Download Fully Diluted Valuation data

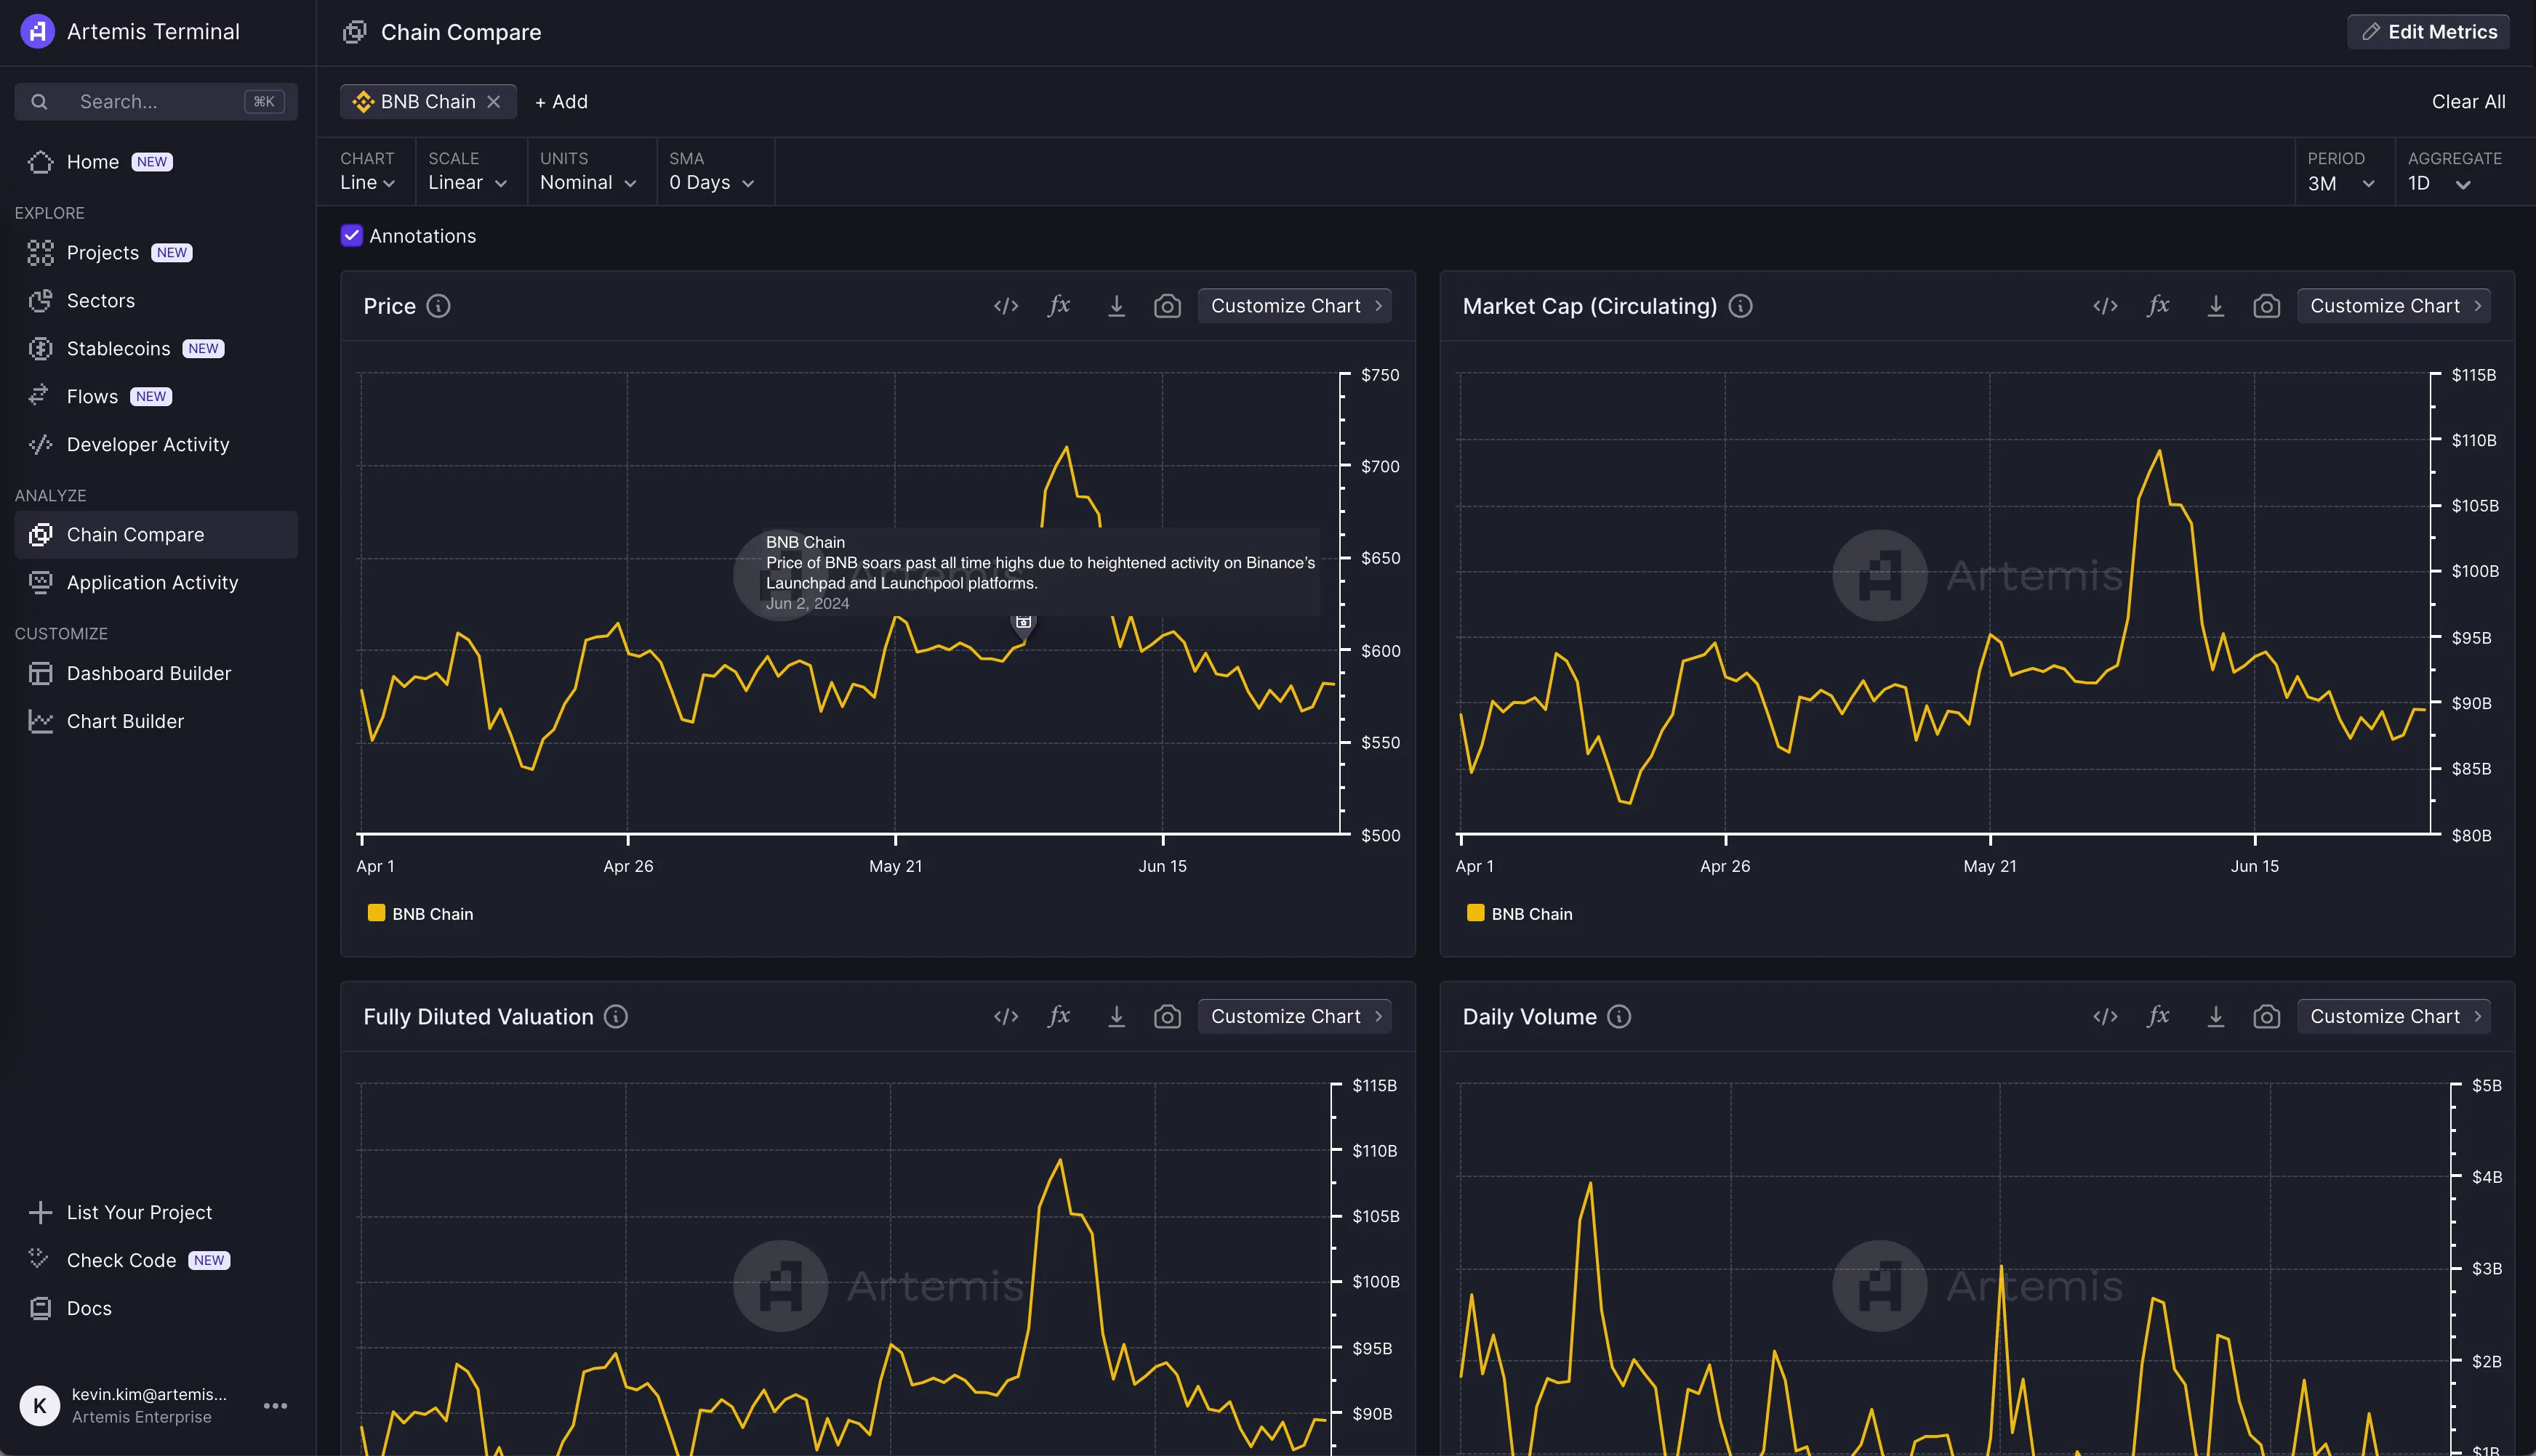click(1117, 1017)
